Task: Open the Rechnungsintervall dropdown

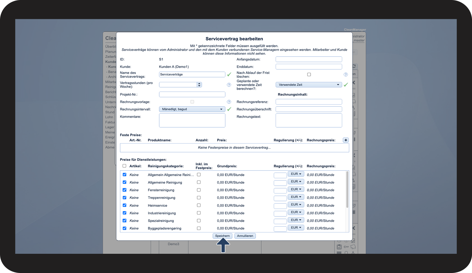Action: [x=192, y=109]
